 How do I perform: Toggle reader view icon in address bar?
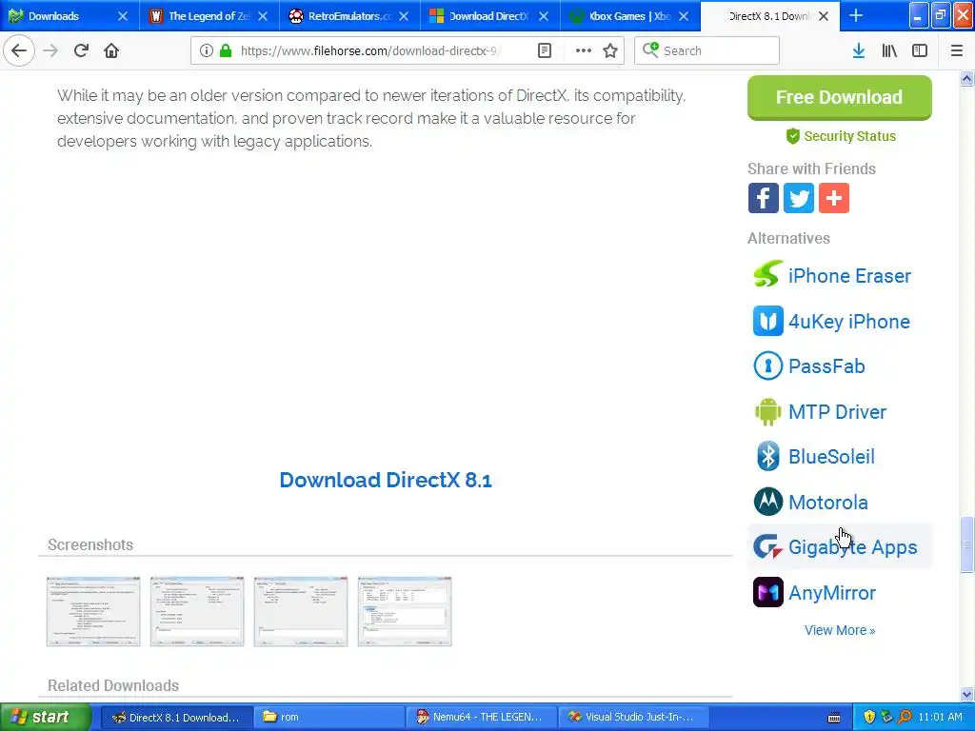(x=544, y=50)
